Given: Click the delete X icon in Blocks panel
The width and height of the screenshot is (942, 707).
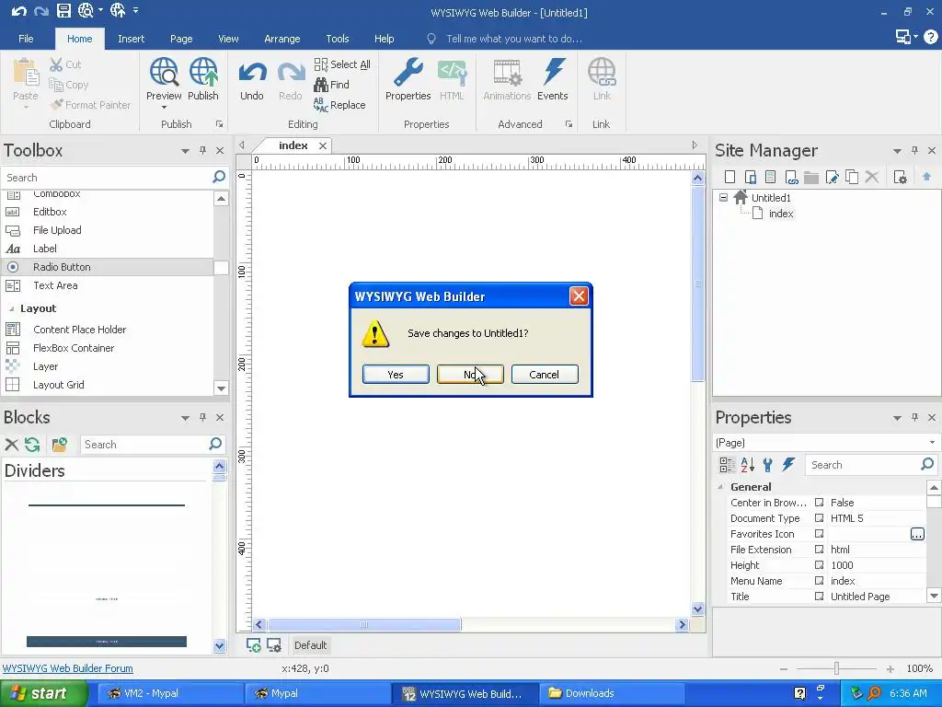Looking at the screenshot, I should (x=11, y=445).
